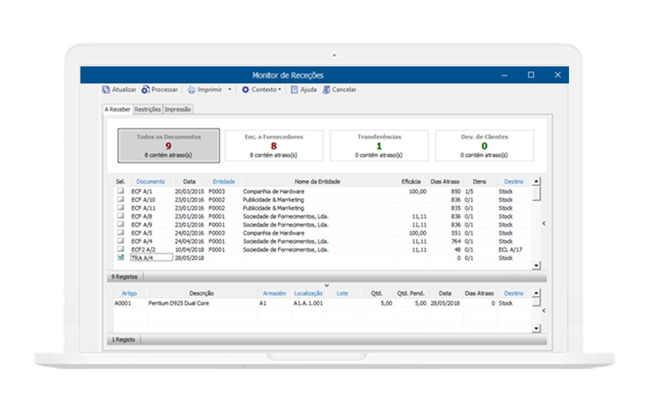Viewport: 647px width, 404px height.
Task: Click the chevron splitter between the grids
Action: tap(327, 285)
